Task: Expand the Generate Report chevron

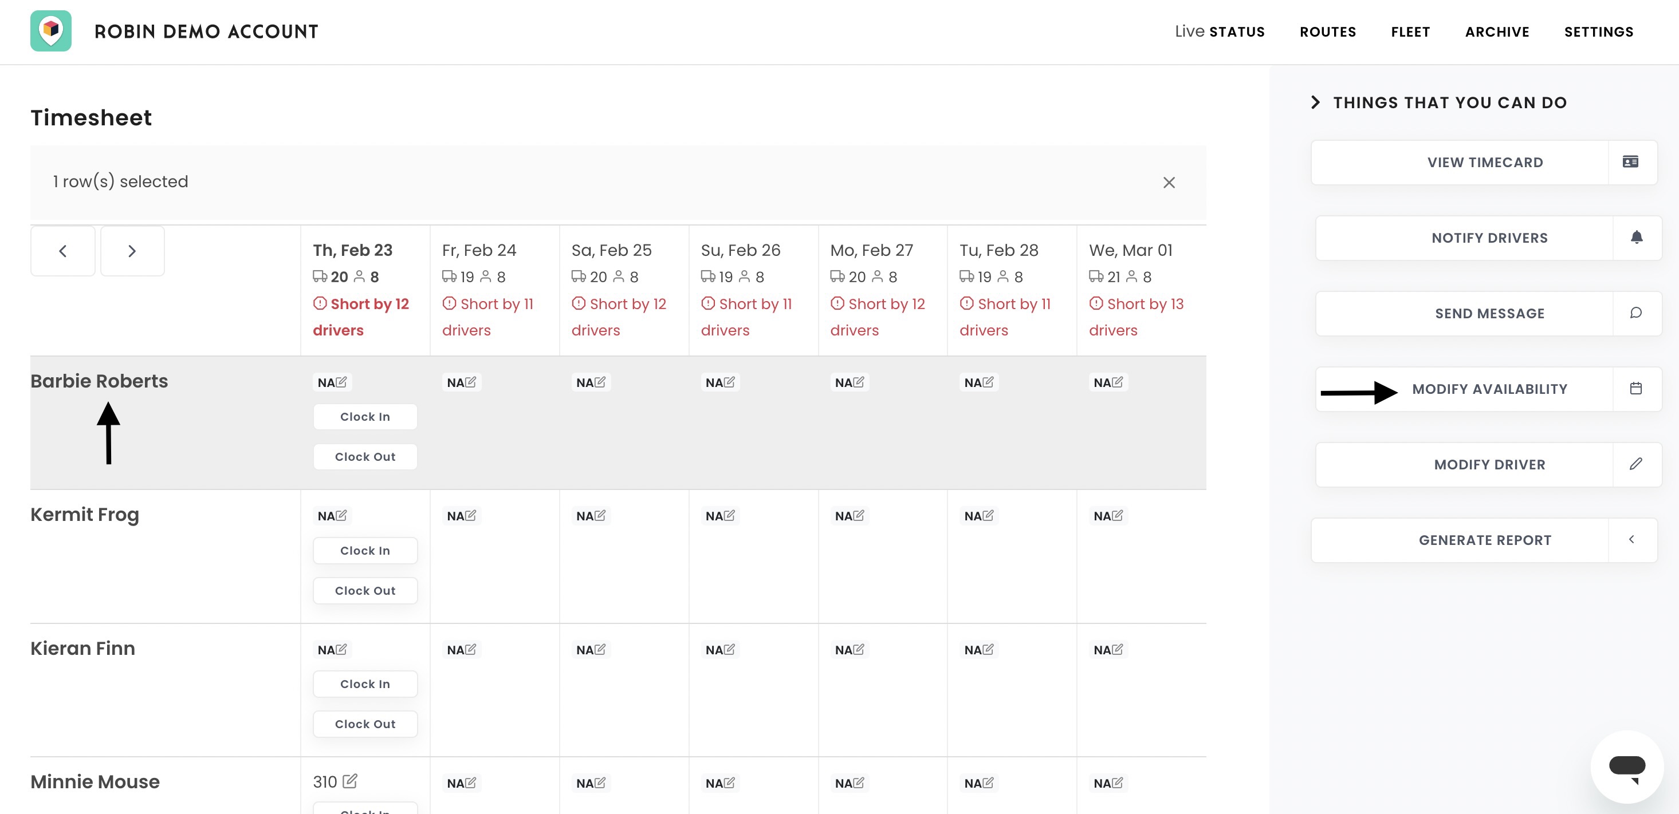Action: coord(1631,540)
